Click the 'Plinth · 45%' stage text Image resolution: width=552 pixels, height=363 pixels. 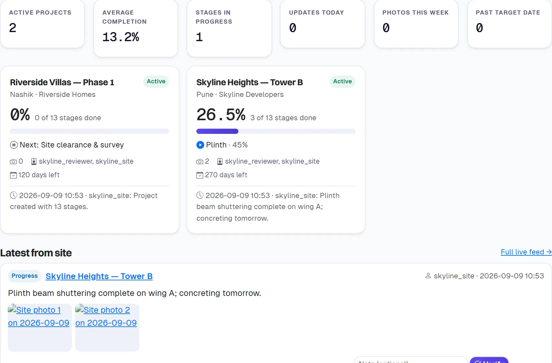227,145
